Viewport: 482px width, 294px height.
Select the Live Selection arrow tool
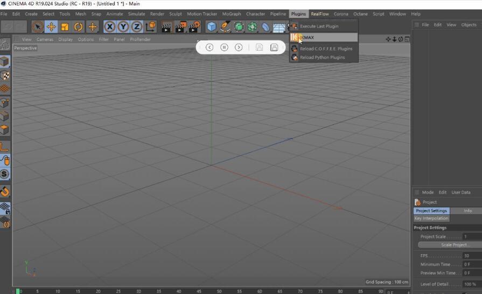(x=38, y=27)
